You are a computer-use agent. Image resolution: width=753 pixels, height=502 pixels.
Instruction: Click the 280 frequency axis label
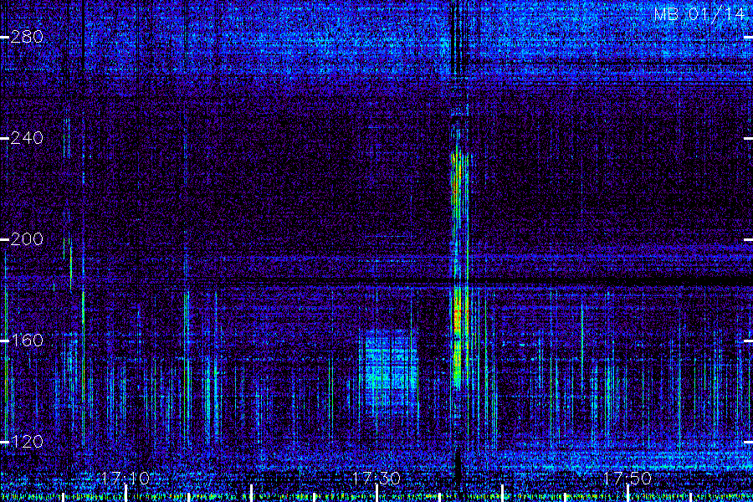[27, 37]
